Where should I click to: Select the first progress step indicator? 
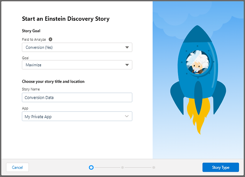(91, 168)
